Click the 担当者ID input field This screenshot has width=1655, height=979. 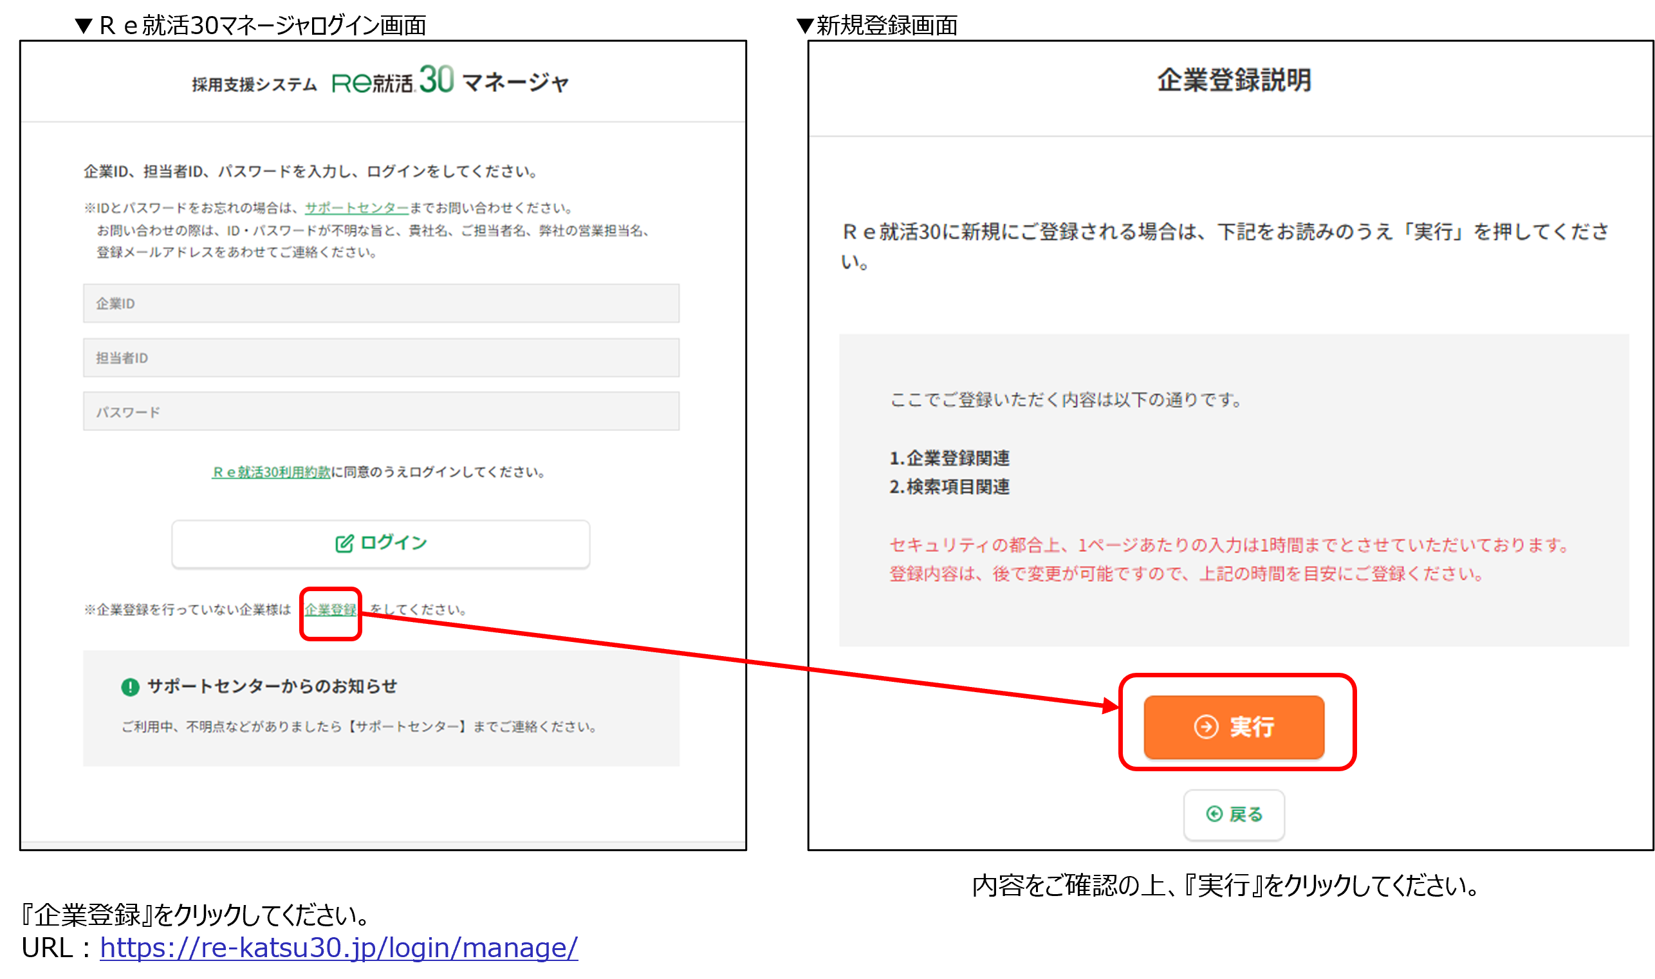pos(381,358)
